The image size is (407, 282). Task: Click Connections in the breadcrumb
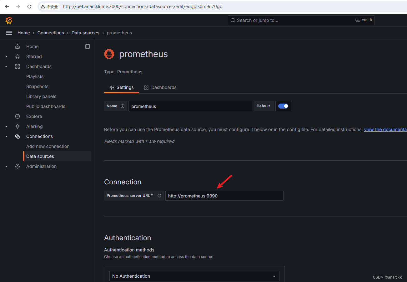(x=51, y=33)
